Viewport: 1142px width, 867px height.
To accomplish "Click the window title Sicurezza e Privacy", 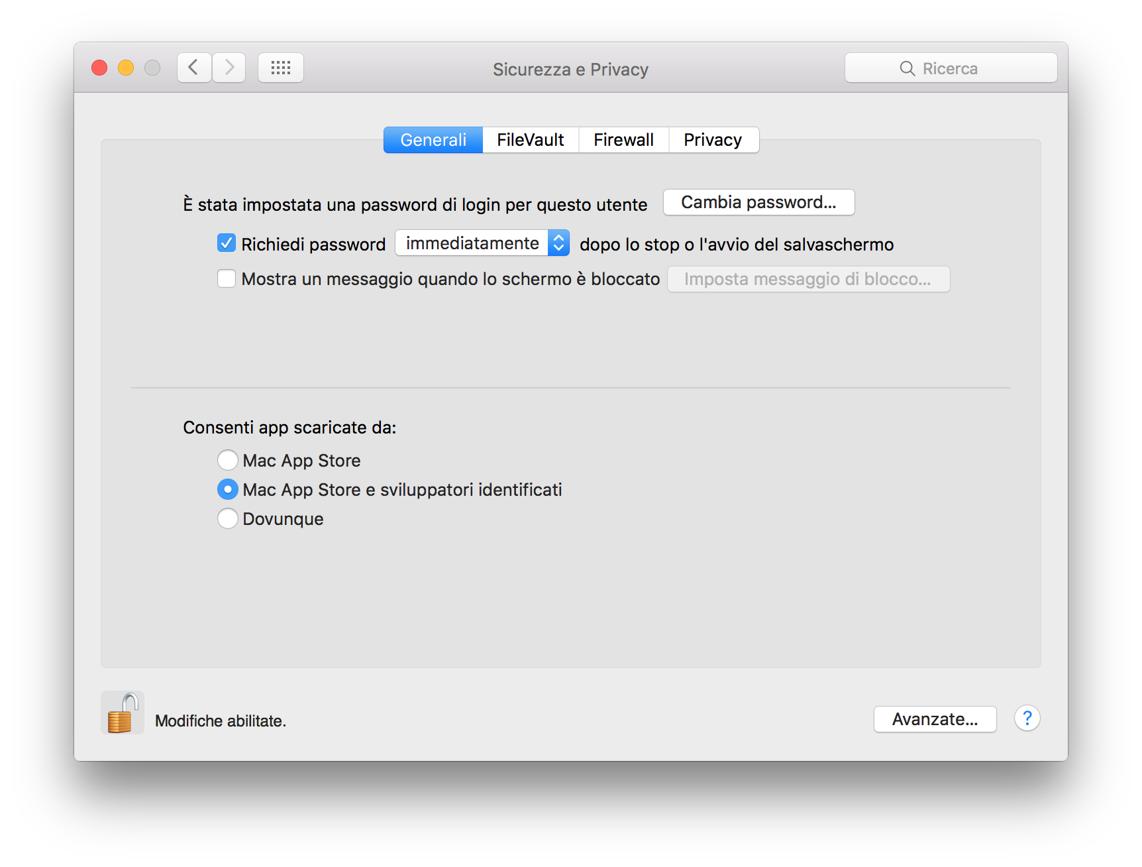I will [570, 70].
